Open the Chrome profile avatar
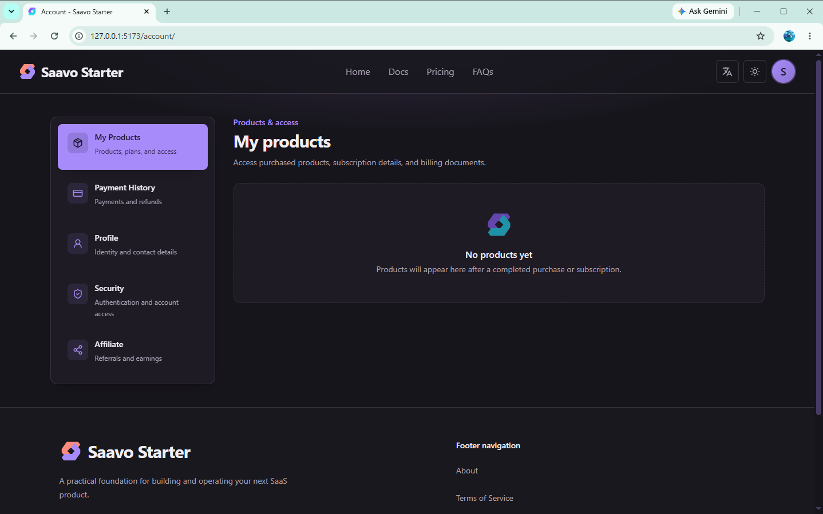 point(789,36)
